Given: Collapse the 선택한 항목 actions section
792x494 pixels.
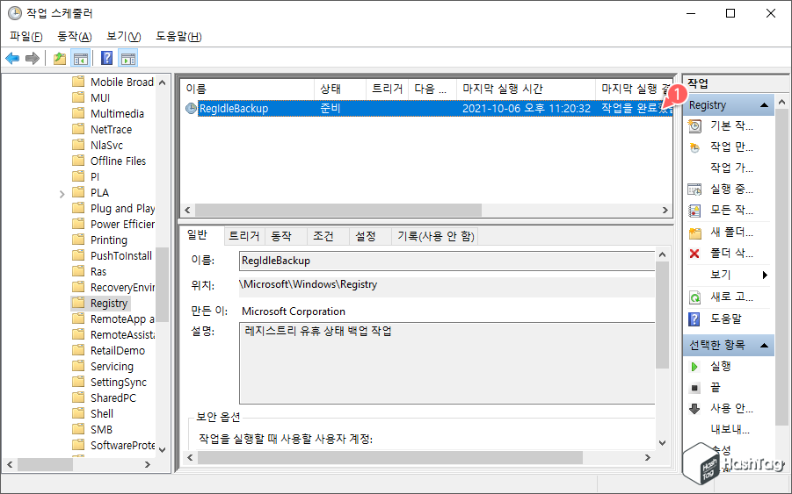Looking at the screenshot, I should click(x=764, y=346).
